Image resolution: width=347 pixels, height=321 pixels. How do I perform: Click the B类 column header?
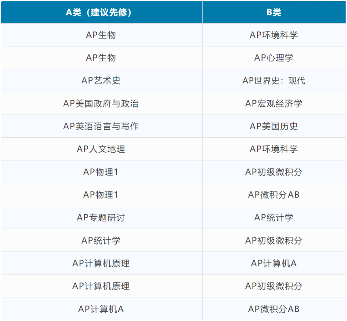[x=274, y=12]
